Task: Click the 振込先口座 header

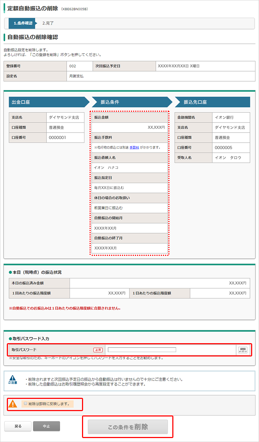Action: click(212, 102)
